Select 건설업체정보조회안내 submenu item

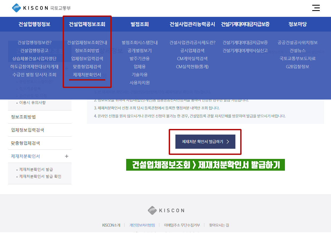[x=87, y=43]
